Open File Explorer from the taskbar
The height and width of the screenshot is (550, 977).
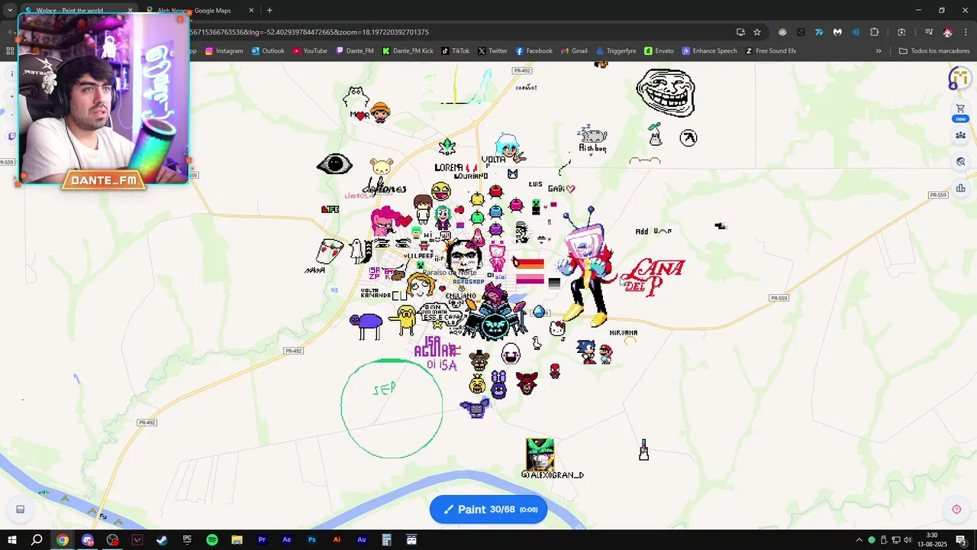(237, 540)
